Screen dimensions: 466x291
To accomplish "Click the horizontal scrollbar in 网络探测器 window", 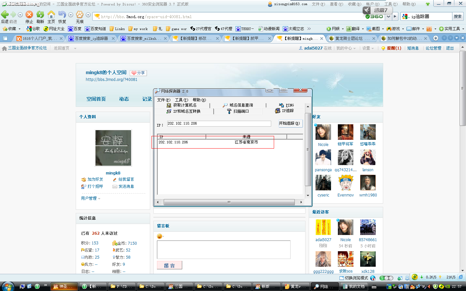I will (x=229, y=202).
